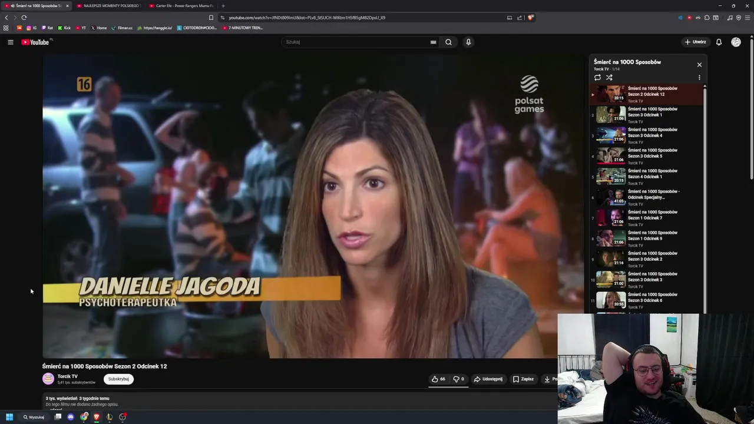
Task: Open the Torcik TV channel avatar
Action: pyautogui.click(x=48, y=379)
